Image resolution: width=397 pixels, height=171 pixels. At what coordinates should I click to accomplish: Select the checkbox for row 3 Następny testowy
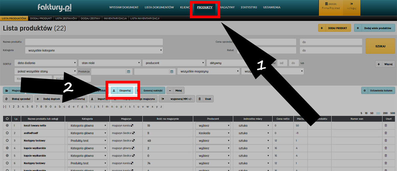click(7, 141)
